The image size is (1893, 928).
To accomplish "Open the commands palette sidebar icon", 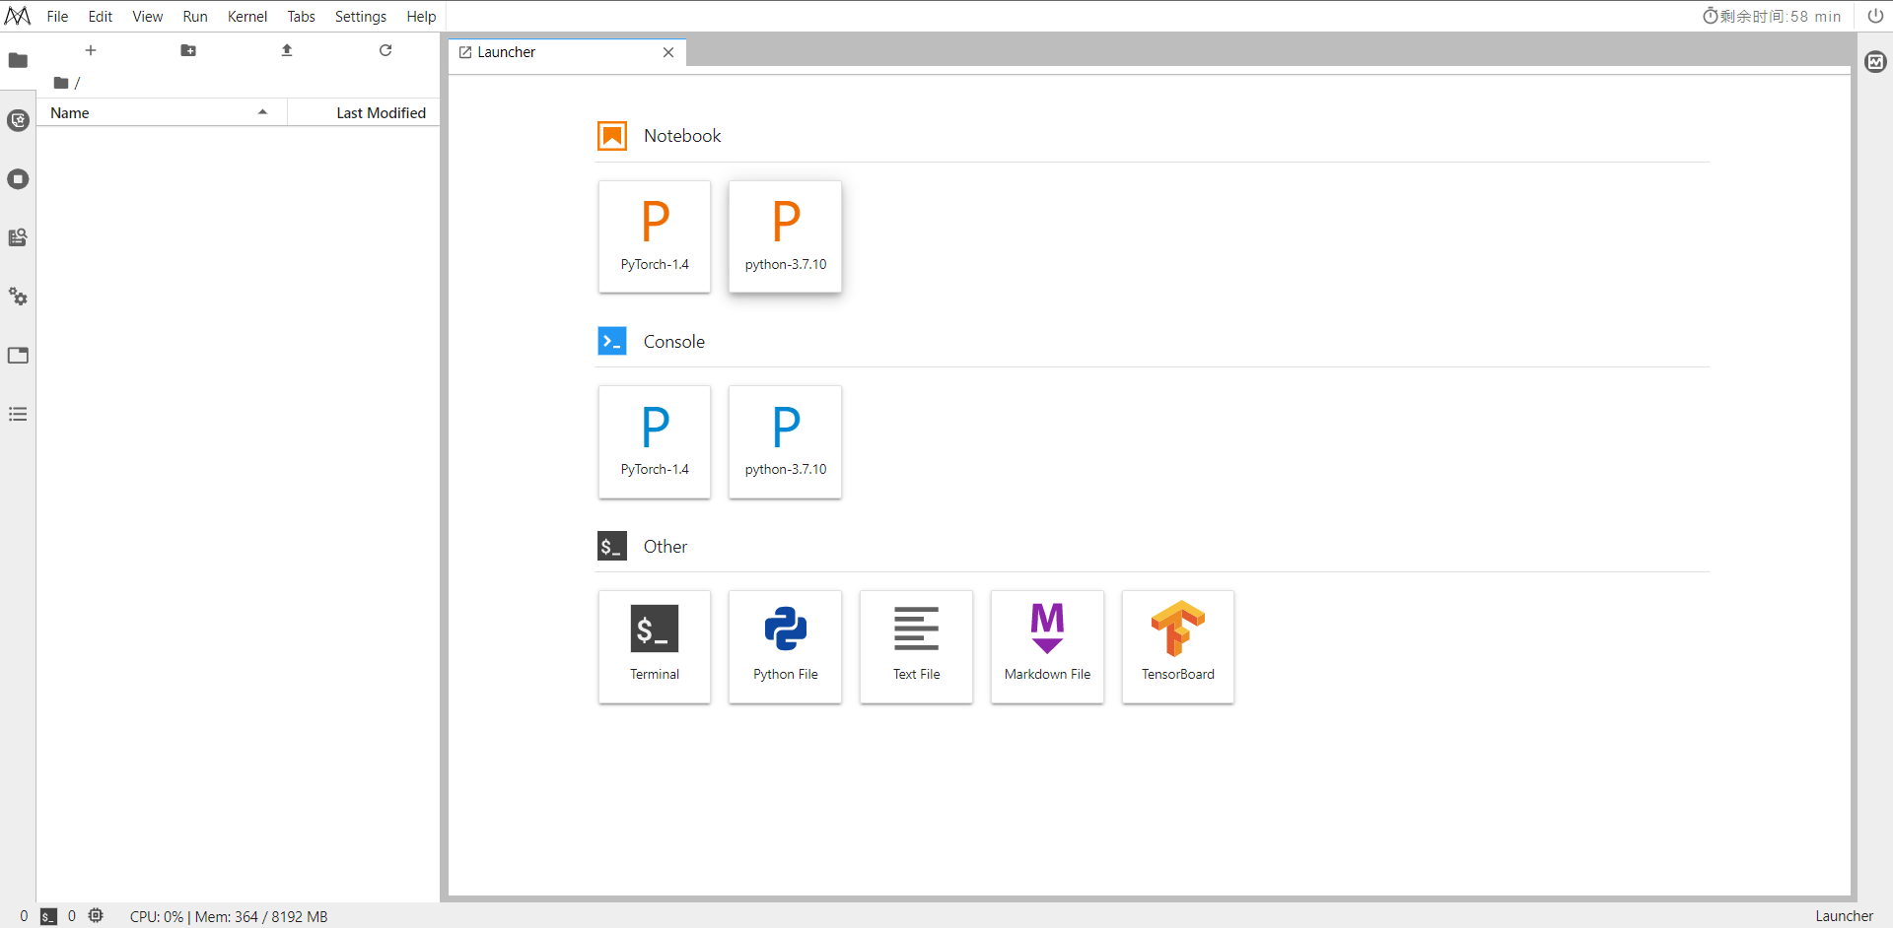I will click(18, 237).
